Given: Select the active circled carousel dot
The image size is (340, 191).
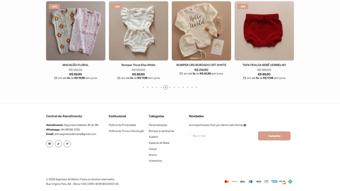Looking at the screenshot, I should tap(166, 87).
